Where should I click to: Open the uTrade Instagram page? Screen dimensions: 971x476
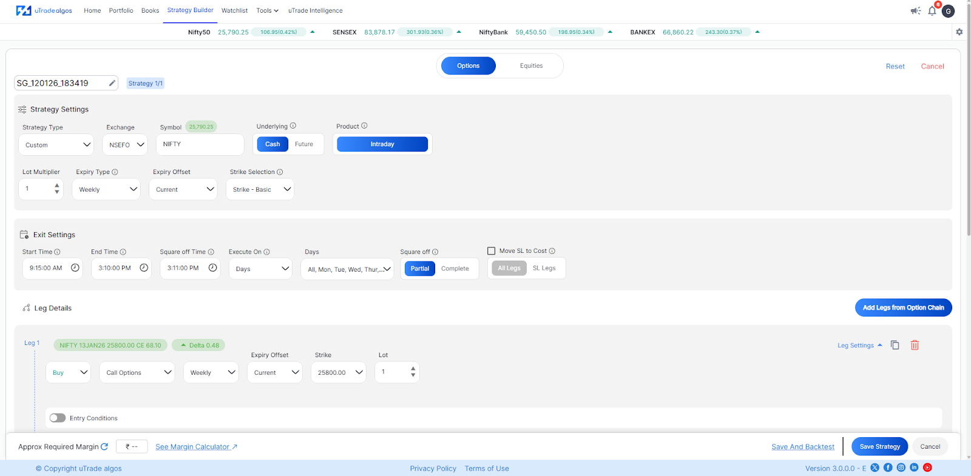[x=901, y=468]
